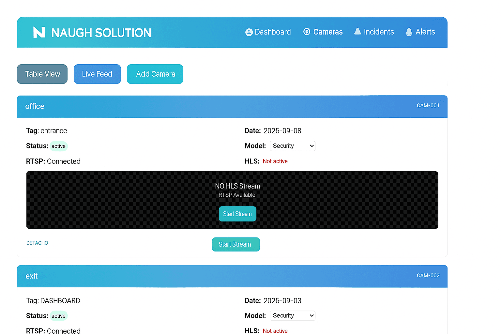Click Add Camera
Screen dimensions: 501x334
[155, 74]
